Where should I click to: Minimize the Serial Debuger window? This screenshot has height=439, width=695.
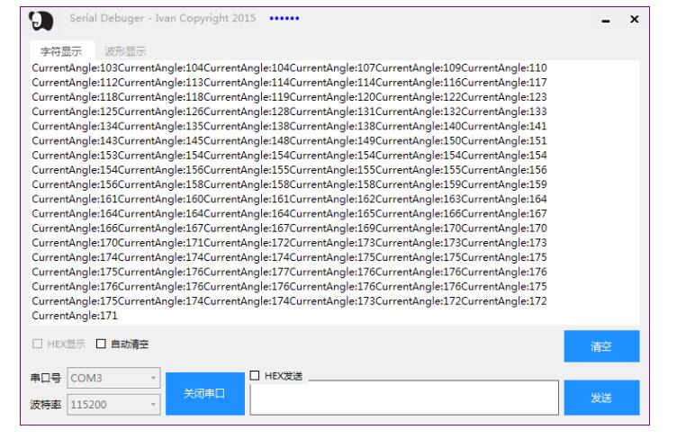(606, 21)
